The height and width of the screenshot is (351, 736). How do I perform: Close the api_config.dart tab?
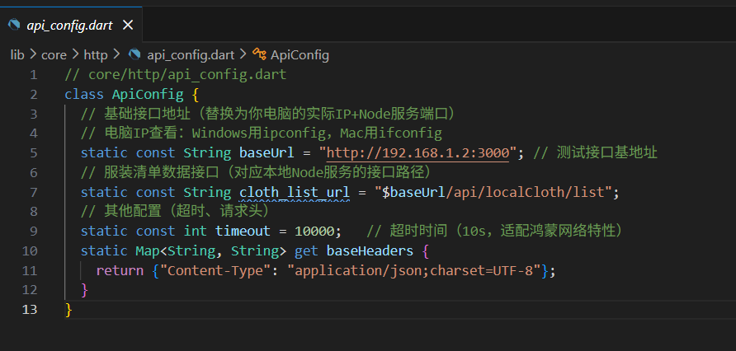[x=128, y=26]
